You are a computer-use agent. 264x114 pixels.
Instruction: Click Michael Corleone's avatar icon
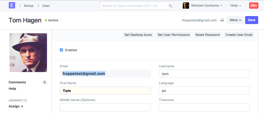tap(186, 6)
